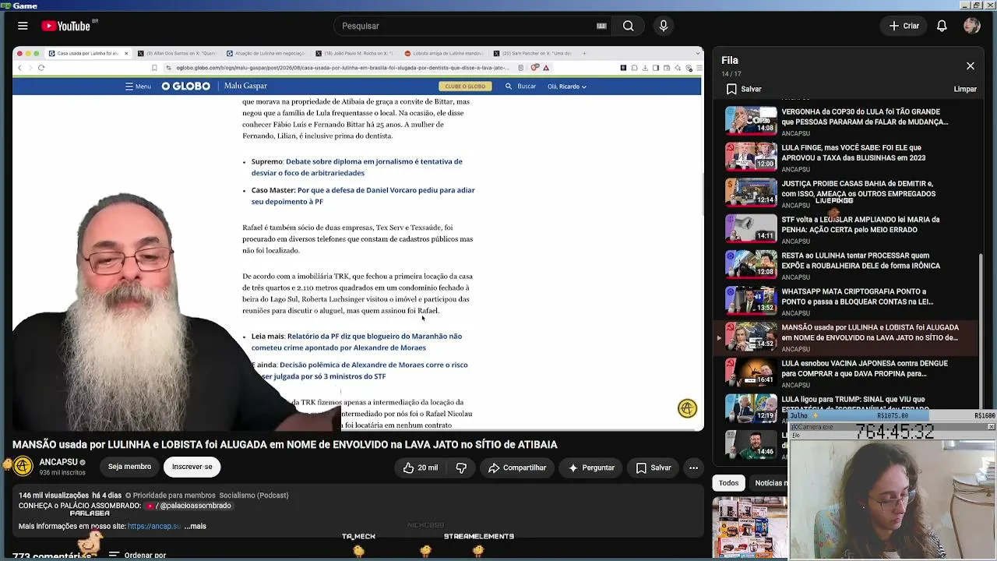Click the round gold ANCAPSU watermark badge
Viewport: 997px width, 561px height.
[x=687, y=408]
